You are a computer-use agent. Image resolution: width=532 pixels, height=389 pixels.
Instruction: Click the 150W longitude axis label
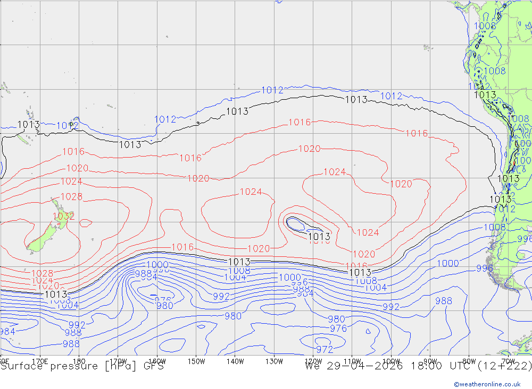196,361
